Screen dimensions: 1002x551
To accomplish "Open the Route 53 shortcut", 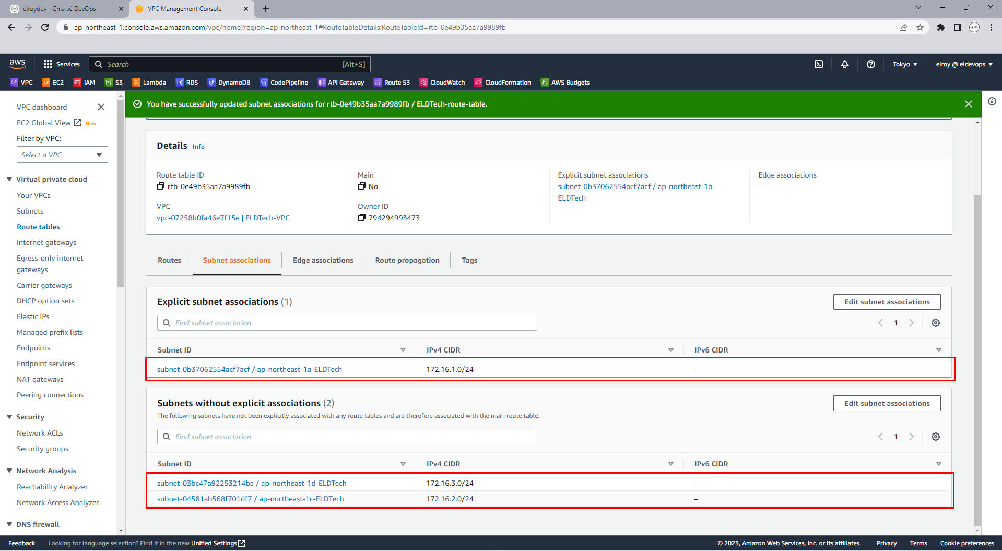I will pyautogui.click(x=392, y=83).
